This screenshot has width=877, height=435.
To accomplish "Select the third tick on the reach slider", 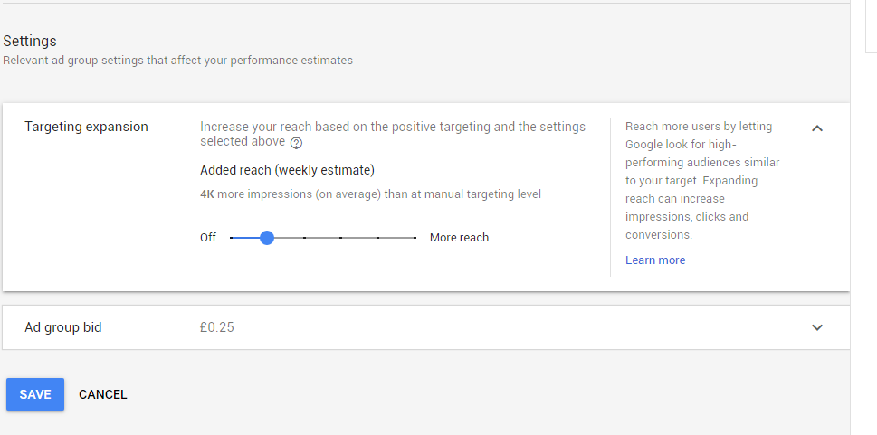I will [304, 238].
